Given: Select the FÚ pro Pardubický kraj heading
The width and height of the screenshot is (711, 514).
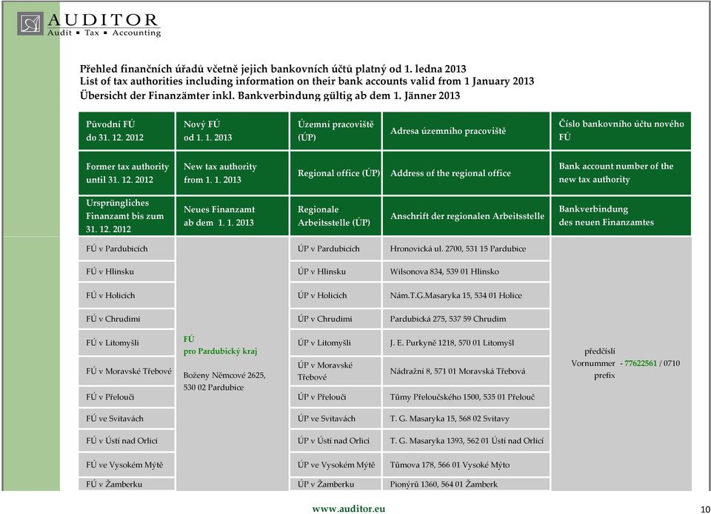Looking at the screenshot, I should pos(220,345).
